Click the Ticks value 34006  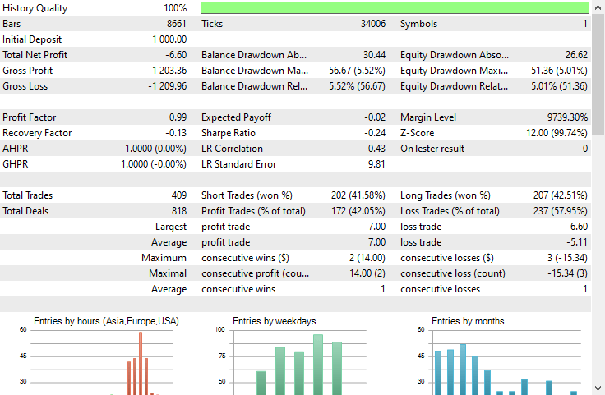pos(373,24)
